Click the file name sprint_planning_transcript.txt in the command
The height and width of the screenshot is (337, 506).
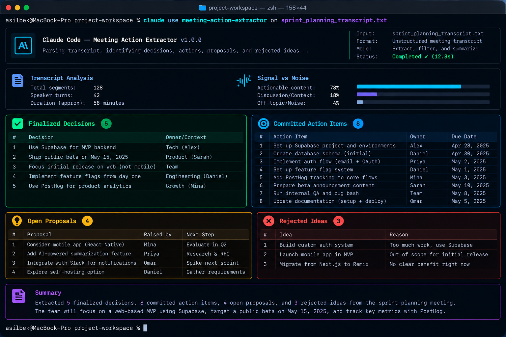click(334, 20)
